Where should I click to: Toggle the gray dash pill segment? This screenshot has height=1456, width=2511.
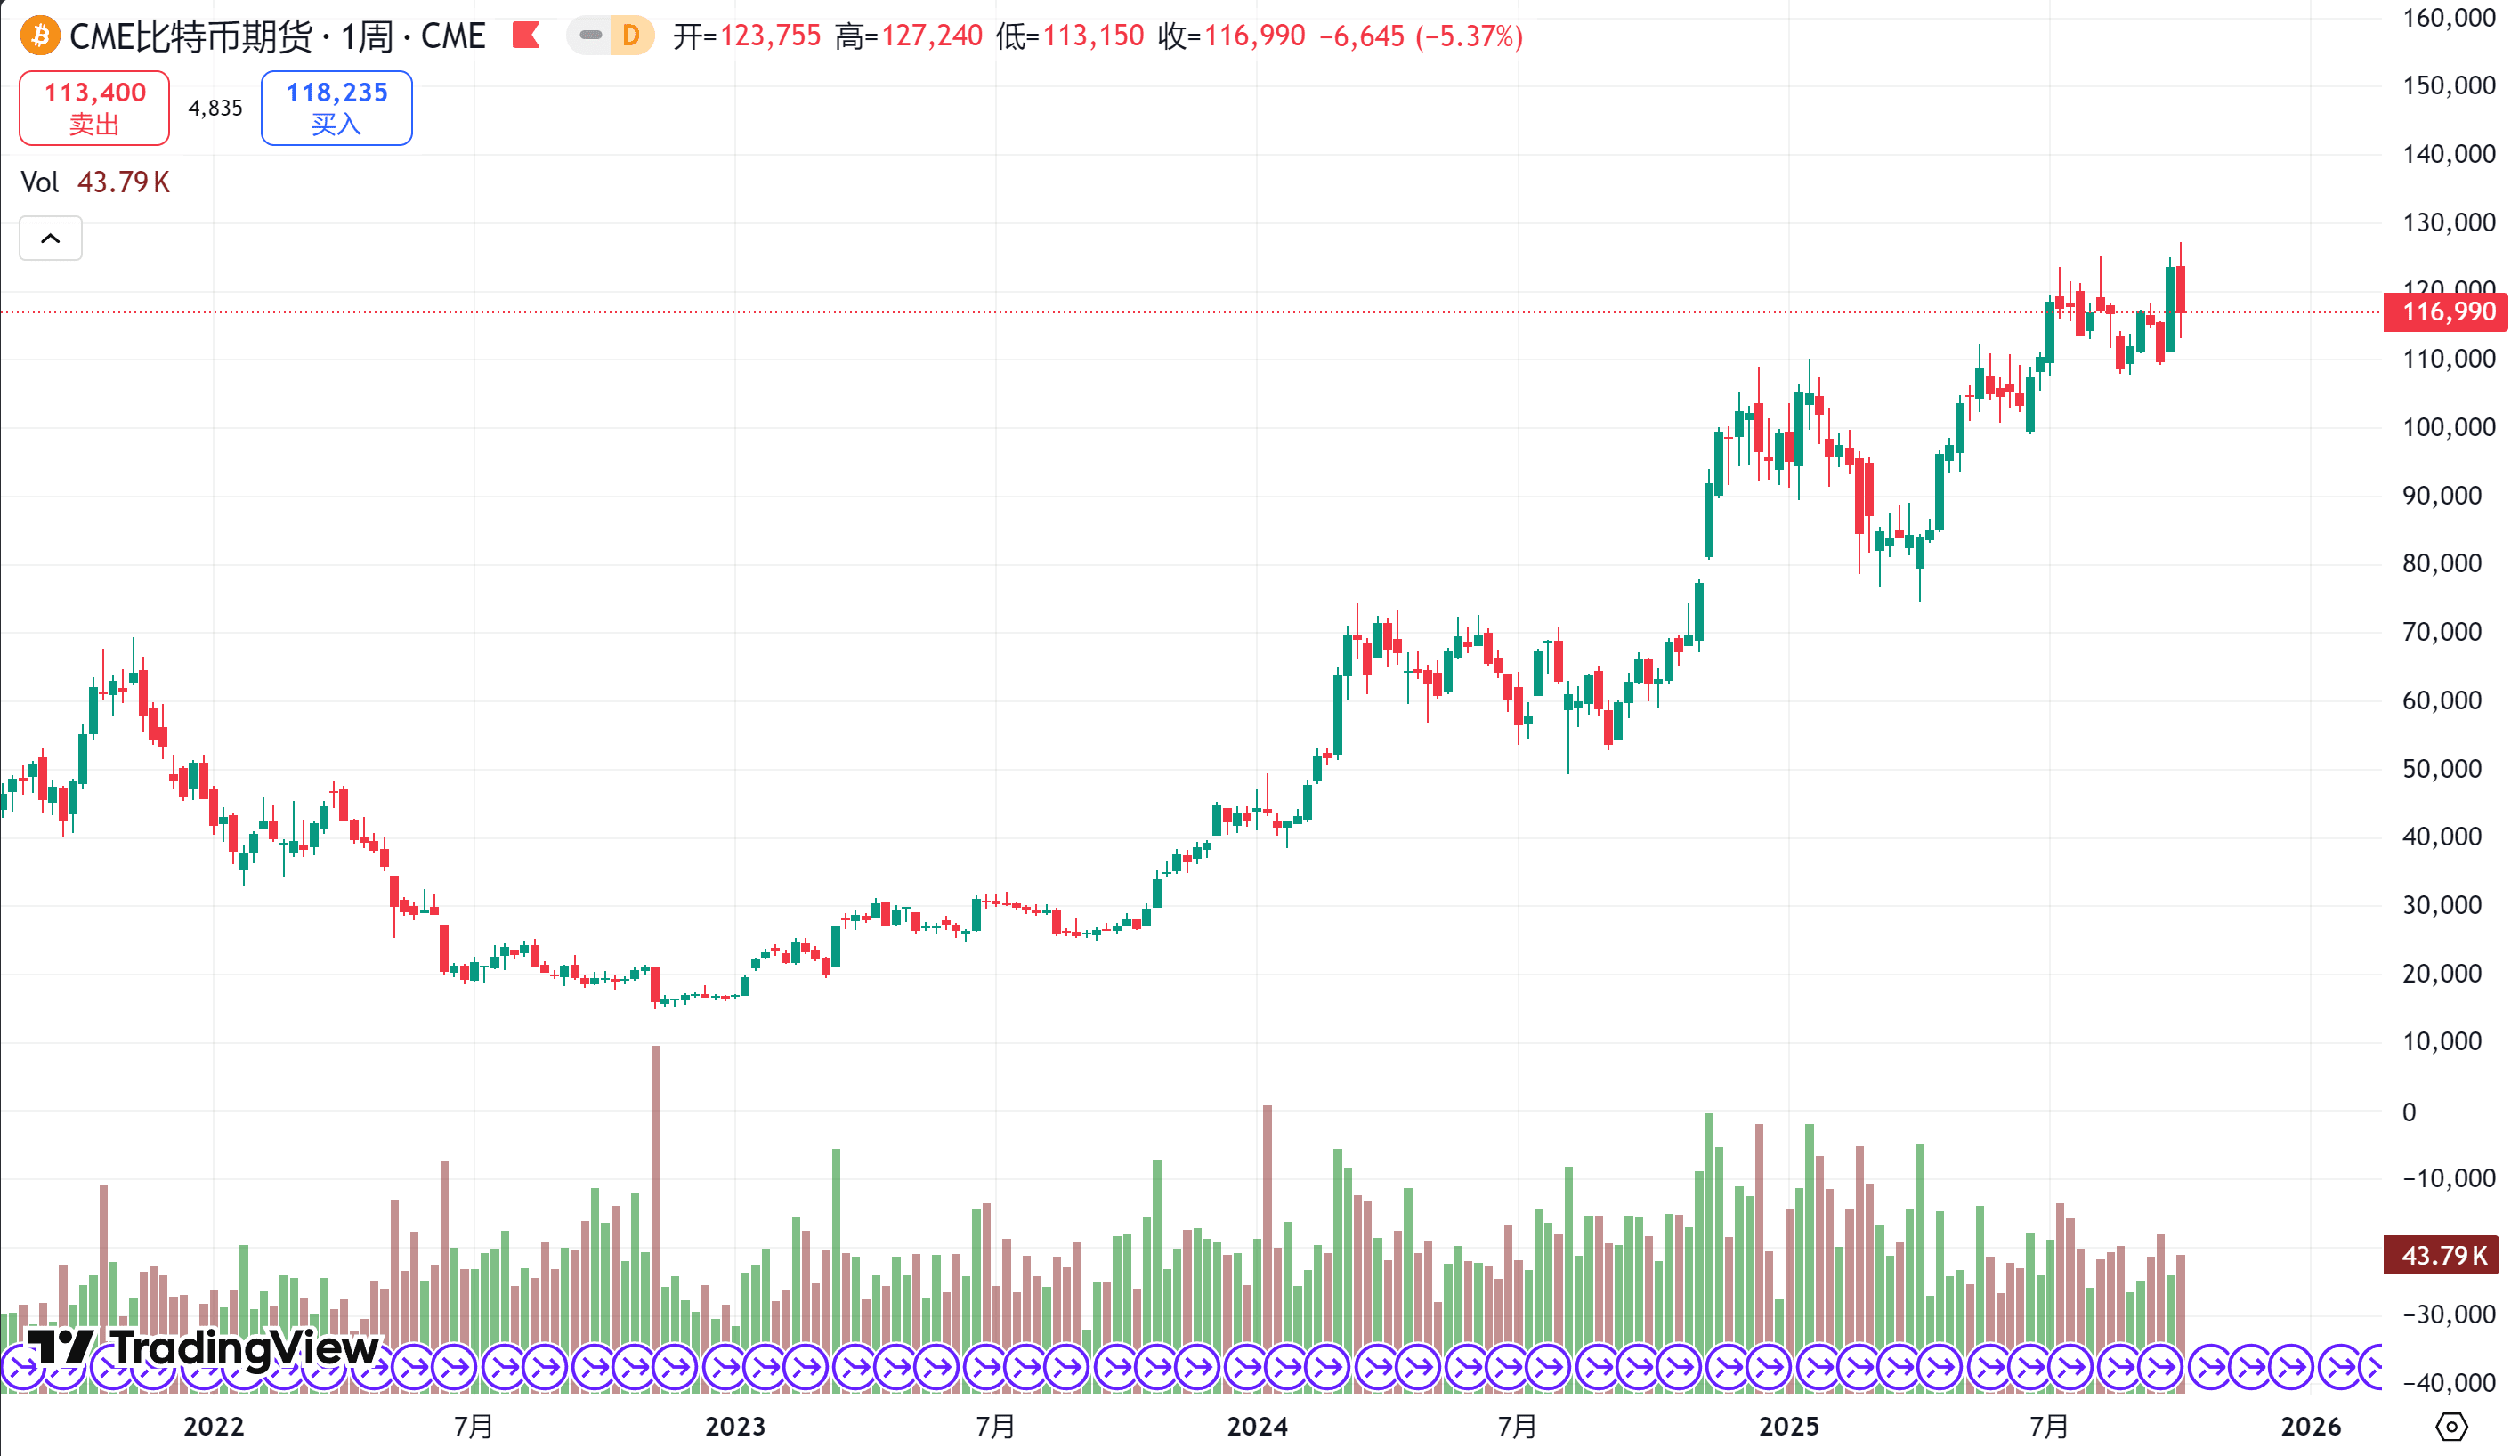(x=590, y=36)
